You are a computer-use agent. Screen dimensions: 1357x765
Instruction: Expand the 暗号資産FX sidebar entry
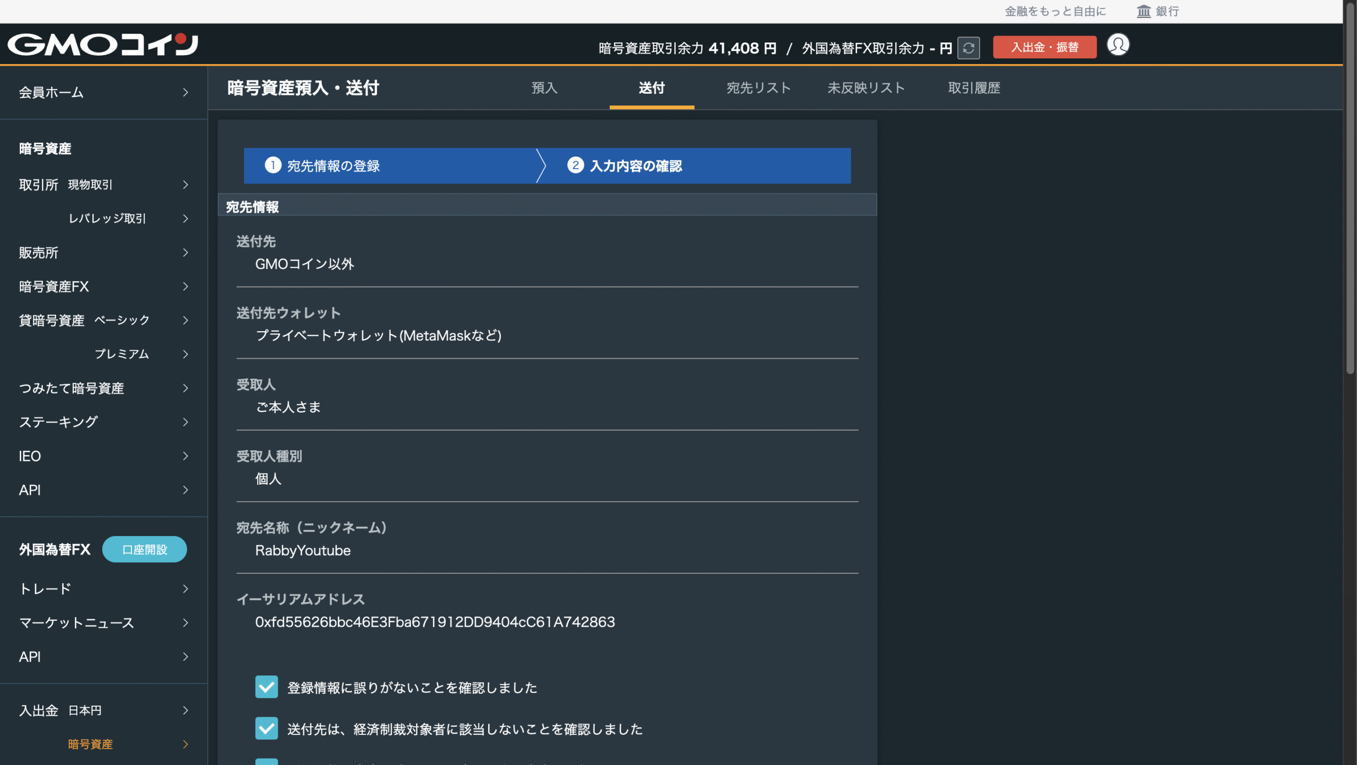click(x=54, y=286)
